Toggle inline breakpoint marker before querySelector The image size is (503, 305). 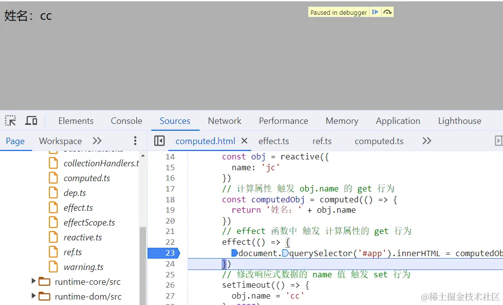[285, 253]
